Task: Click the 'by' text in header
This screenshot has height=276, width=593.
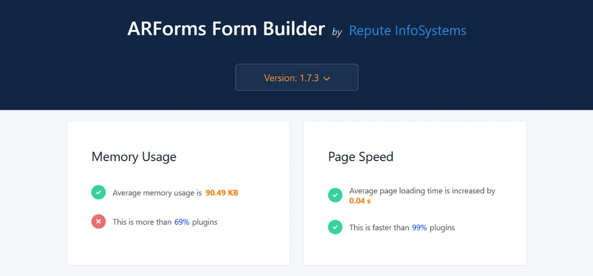Action: coord(336,32)
